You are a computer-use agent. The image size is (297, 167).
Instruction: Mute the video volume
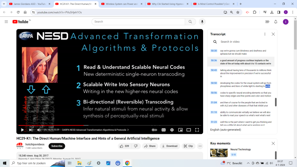(x=39, y=130)
